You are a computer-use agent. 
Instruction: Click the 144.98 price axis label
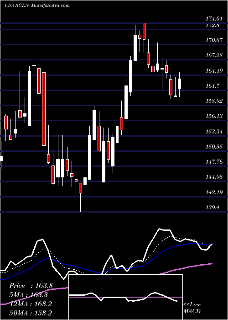click(x=213, y=177)
